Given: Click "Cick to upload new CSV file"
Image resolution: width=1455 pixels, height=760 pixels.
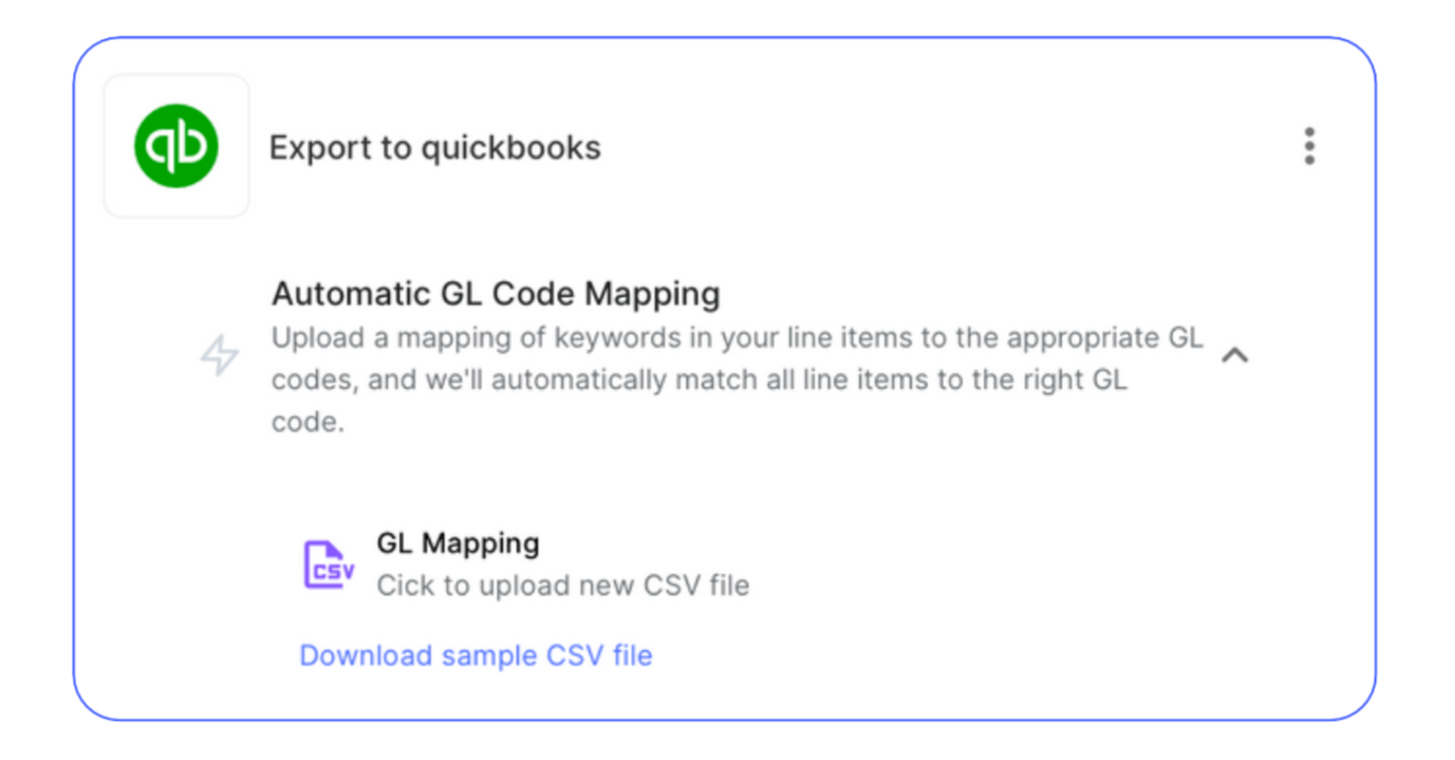Looking at the screenshot, I should [563, 585].
